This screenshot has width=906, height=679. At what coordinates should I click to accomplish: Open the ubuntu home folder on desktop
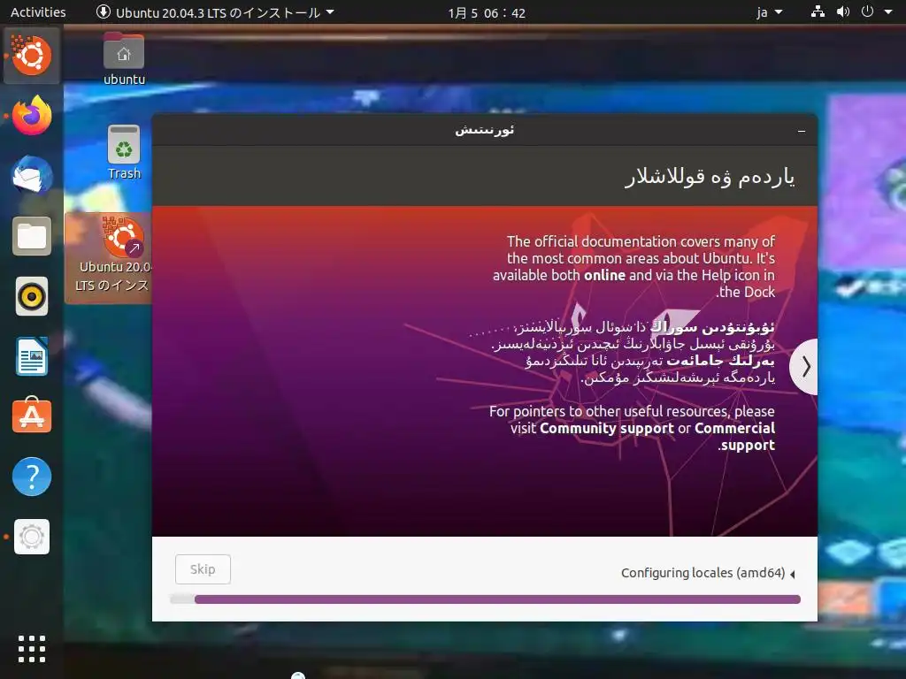click(124, 59)
